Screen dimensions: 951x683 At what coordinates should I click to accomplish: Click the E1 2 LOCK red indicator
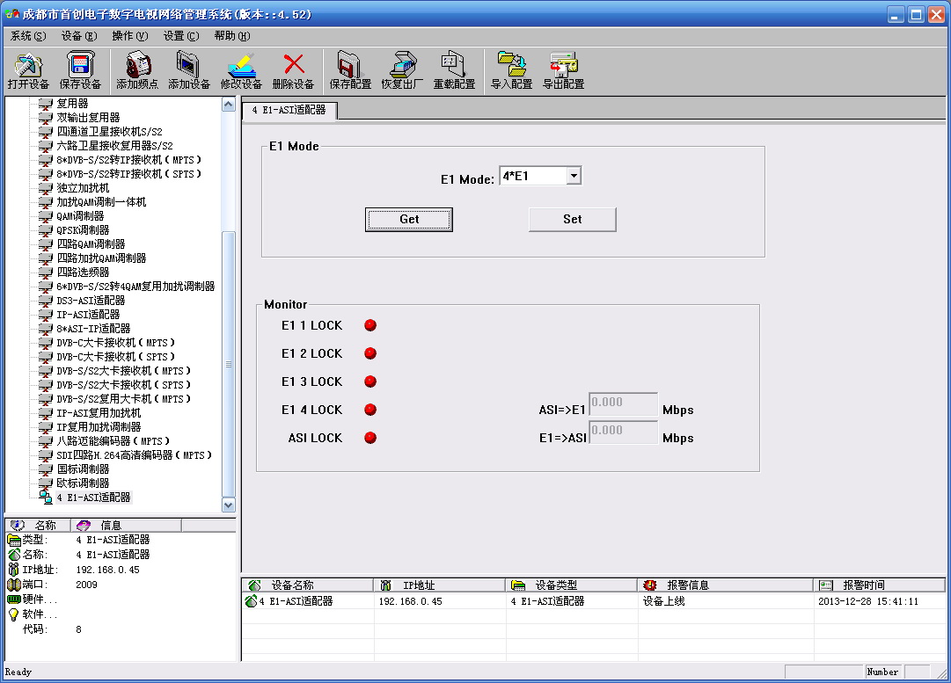click(370, 353)
